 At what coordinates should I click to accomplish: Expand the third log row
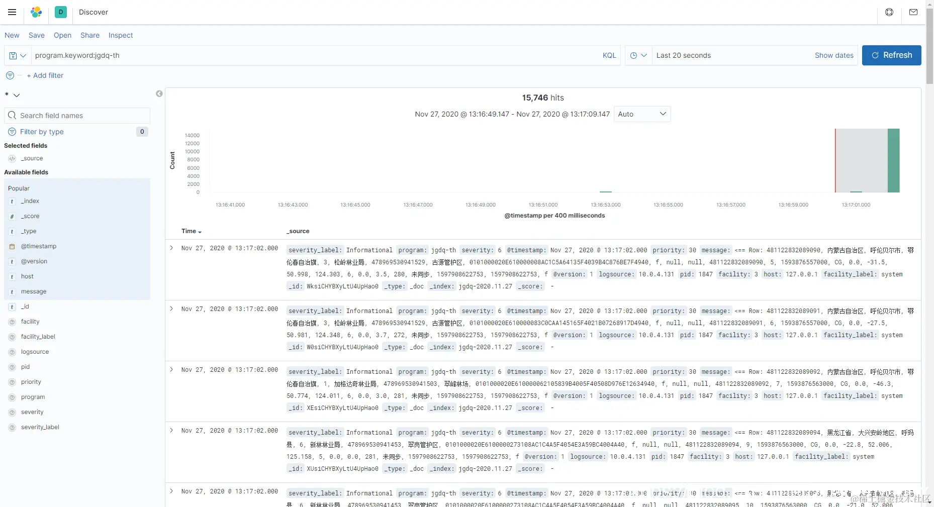click(171, 369)
